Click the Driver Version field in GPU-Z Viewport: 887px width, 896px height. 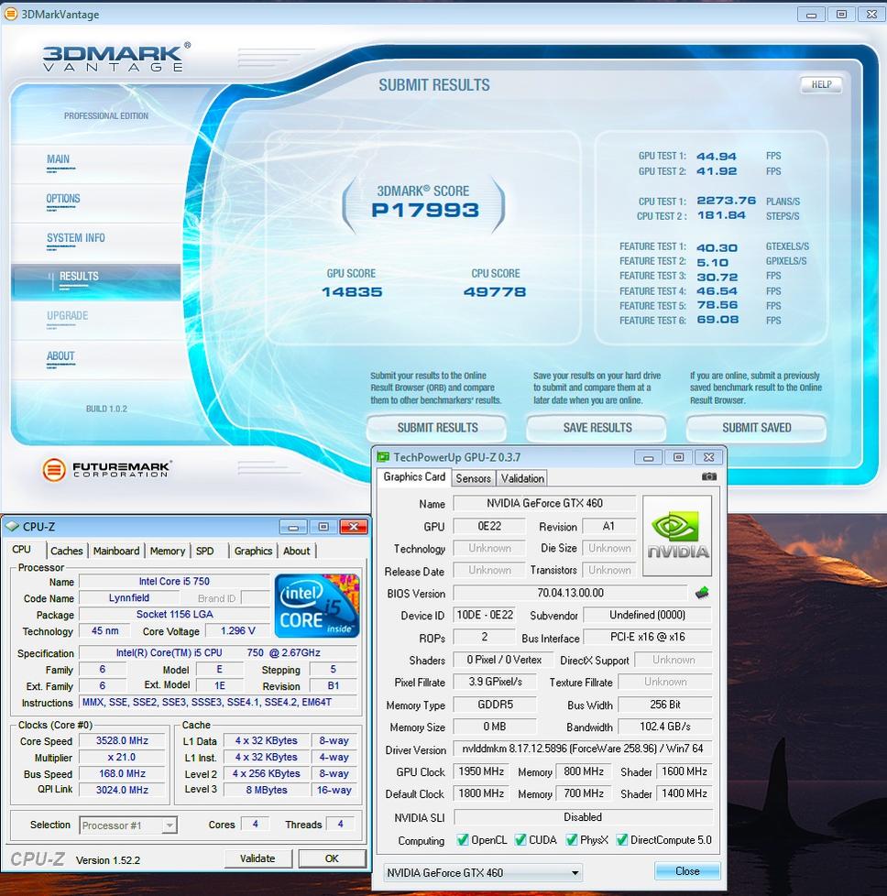click(583, 748)
